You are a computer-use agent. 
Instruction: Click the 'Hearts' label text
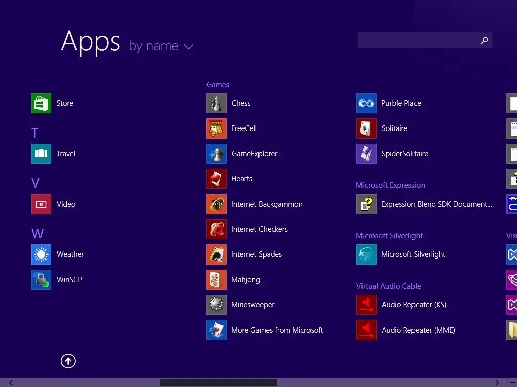pyautogui.click(x=242, y=179)
